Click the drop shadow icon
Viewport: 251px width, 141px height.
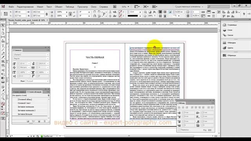point(150,12)
